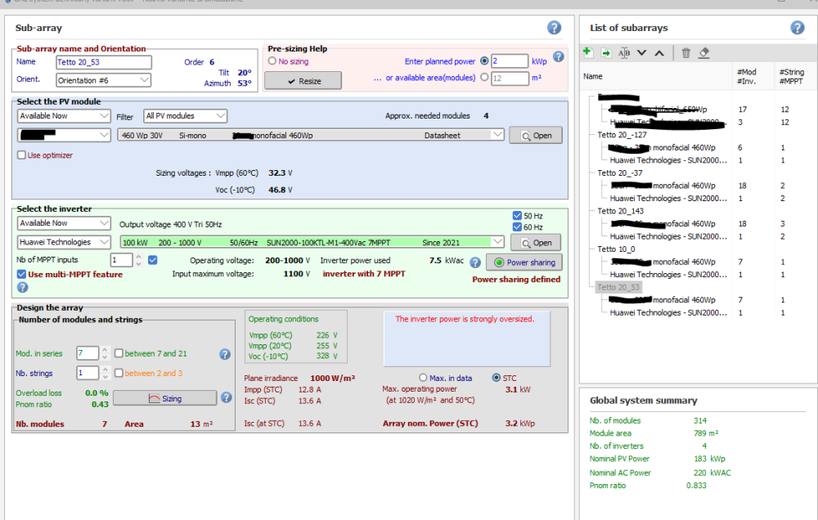Open the All PV modules filter dropdown
This screenshot has height=520, width=818.
[186, 116]
